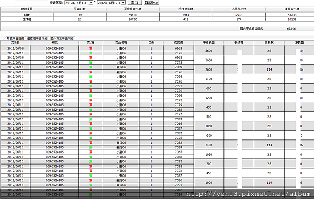Select the 口數 column header in detail table

[151, 42]
